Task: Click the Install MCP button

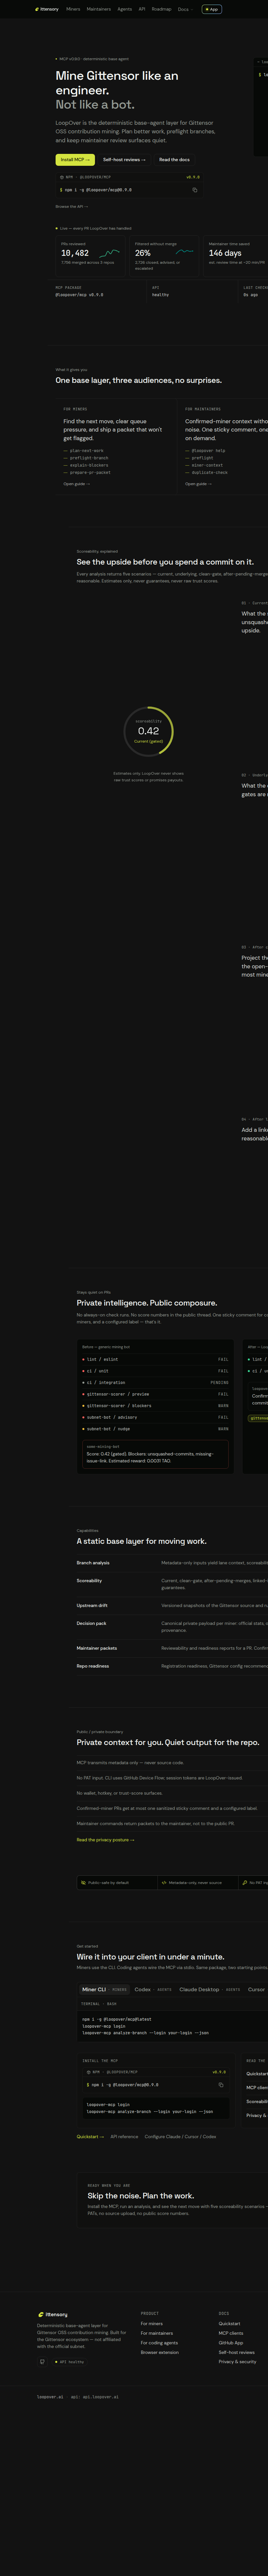Action: point(75,160)
